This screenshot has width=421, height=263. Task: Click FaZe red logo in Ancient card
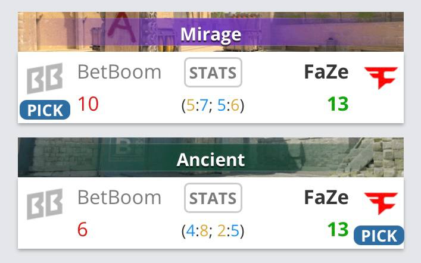(x=381, y=203)
